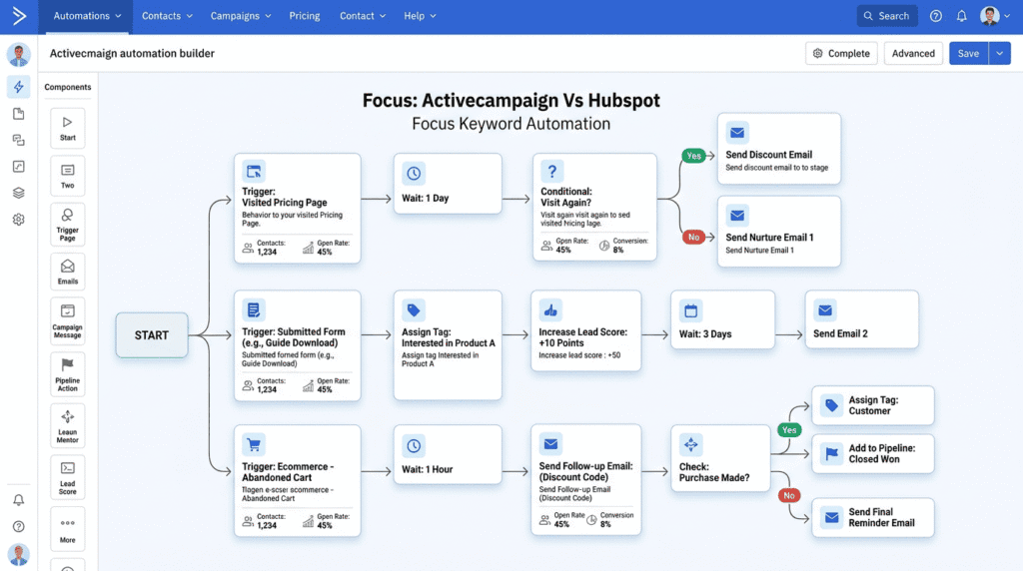
Task: Click the Activecmaign automation builder title
Action: (132, 54)
